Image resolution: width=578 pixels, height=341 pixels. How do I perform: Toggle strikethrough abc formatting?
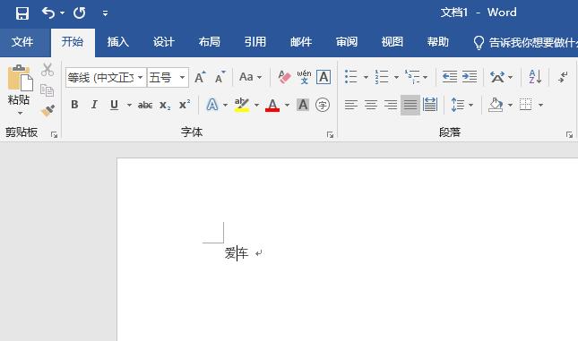(x=145, y=106)
